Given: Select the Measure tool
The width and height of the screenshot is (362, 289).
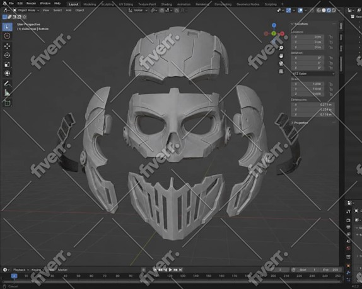Looking at the screenshot, I should click(x=7, y=93).
